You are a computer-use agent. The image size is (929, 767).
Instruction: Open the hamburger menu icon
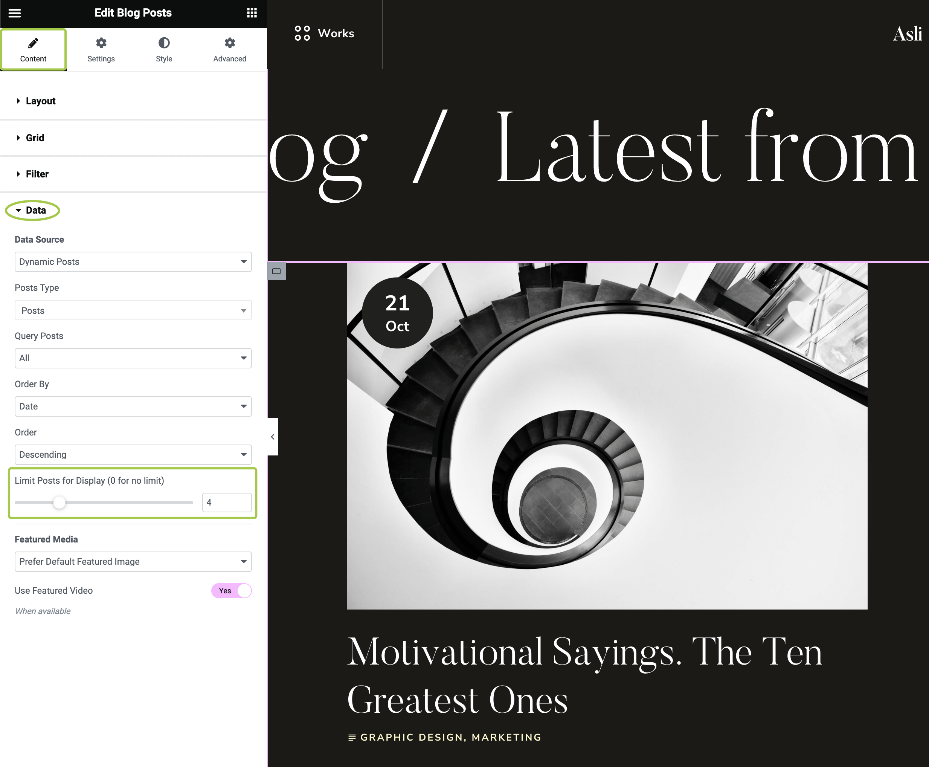15,13
